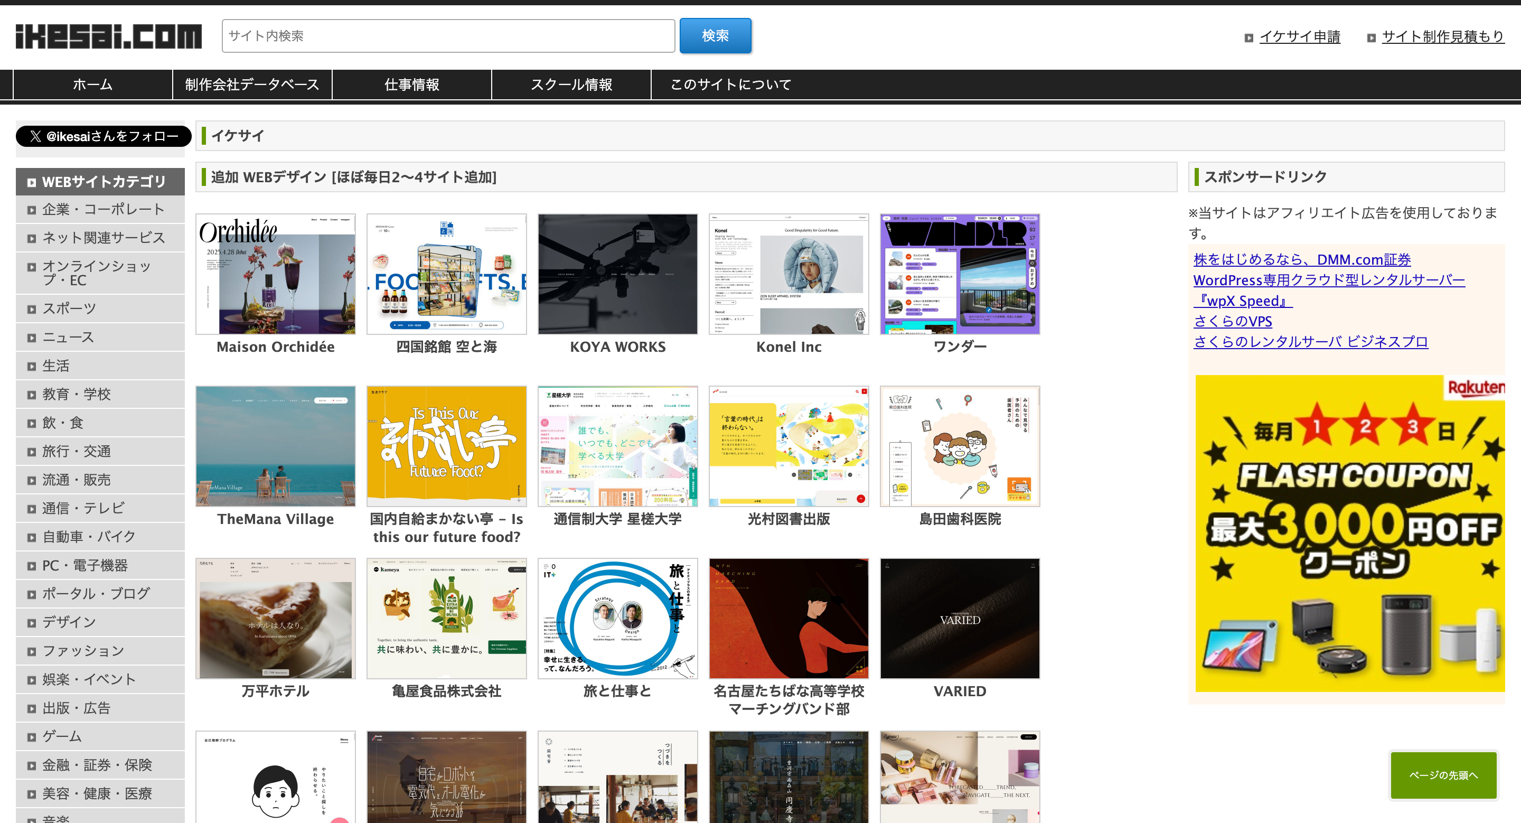The width and height of the screenshot is (1521, 823).
Task: Select the 仕事情報 navigation tab
Action: (x=411, y=85)
